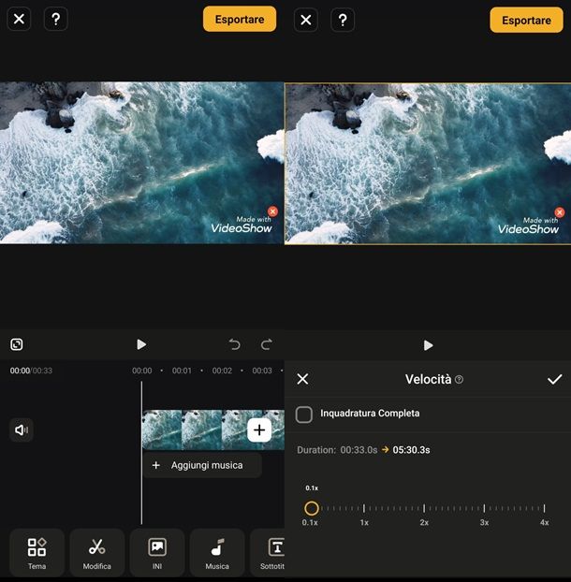Tap the undo arrow above the timeline
Screen dimensions: 571x582
[235, 344]
